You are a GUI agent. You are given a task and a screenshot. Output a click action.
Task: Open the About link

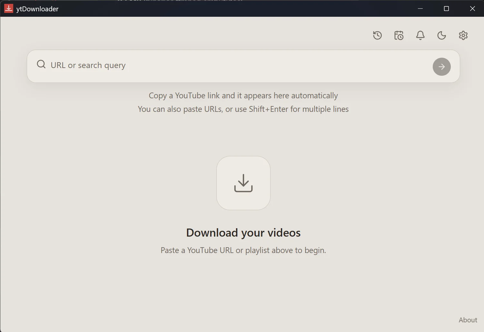point(468,320)
